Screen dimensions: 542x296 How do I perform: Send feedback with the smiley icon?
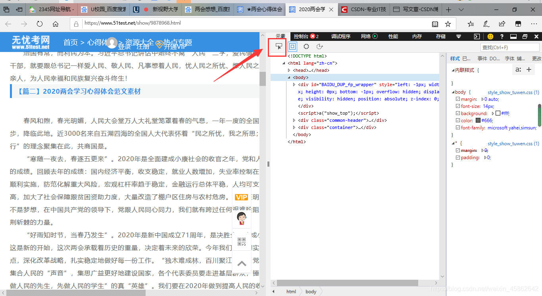[490, 36]
